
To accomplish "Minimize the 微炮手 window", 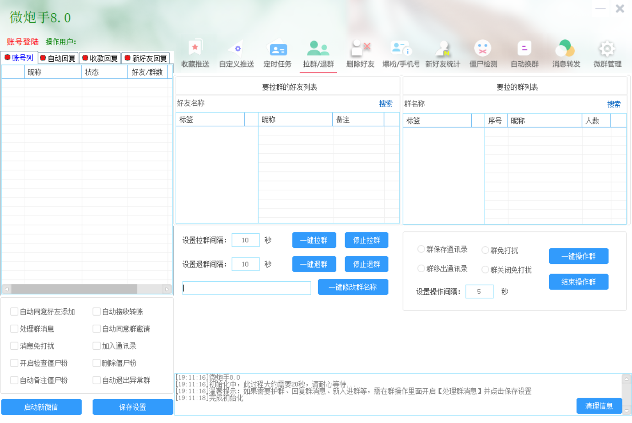I will point(600,9).
